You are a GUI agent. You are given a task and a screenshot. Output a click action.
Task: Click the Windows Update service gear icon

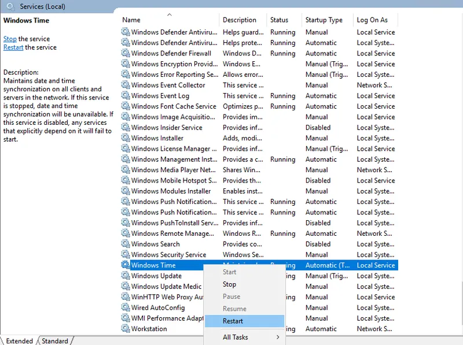tap(125, 276)
